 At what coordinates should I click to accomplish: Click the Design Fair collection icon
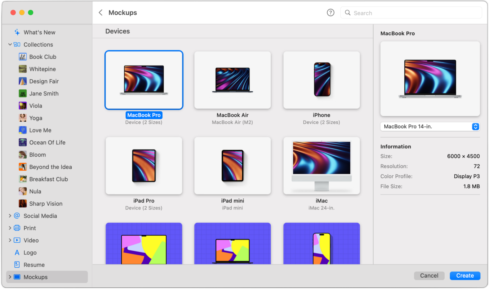pyautogui.click(x=23, y=81)
